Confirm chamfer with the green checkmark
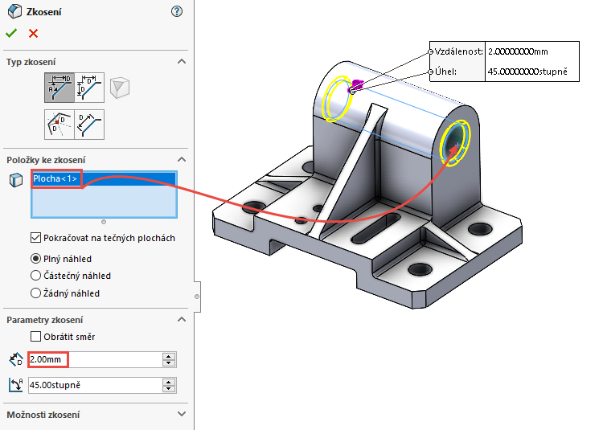 11,34
